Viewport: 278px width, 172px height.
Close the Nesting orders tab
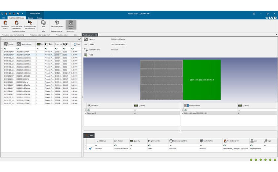[96, 35]
